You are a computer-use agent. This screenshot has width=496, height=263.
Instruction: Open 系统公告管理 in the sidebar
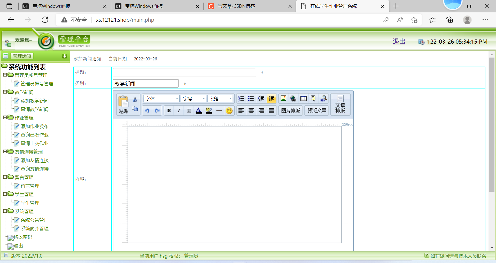(x=34, y=220)
